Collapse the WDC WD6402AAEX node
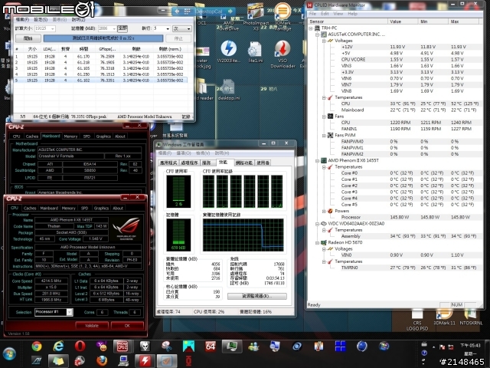This screenshot has height=368, width=490. point(317,224)
